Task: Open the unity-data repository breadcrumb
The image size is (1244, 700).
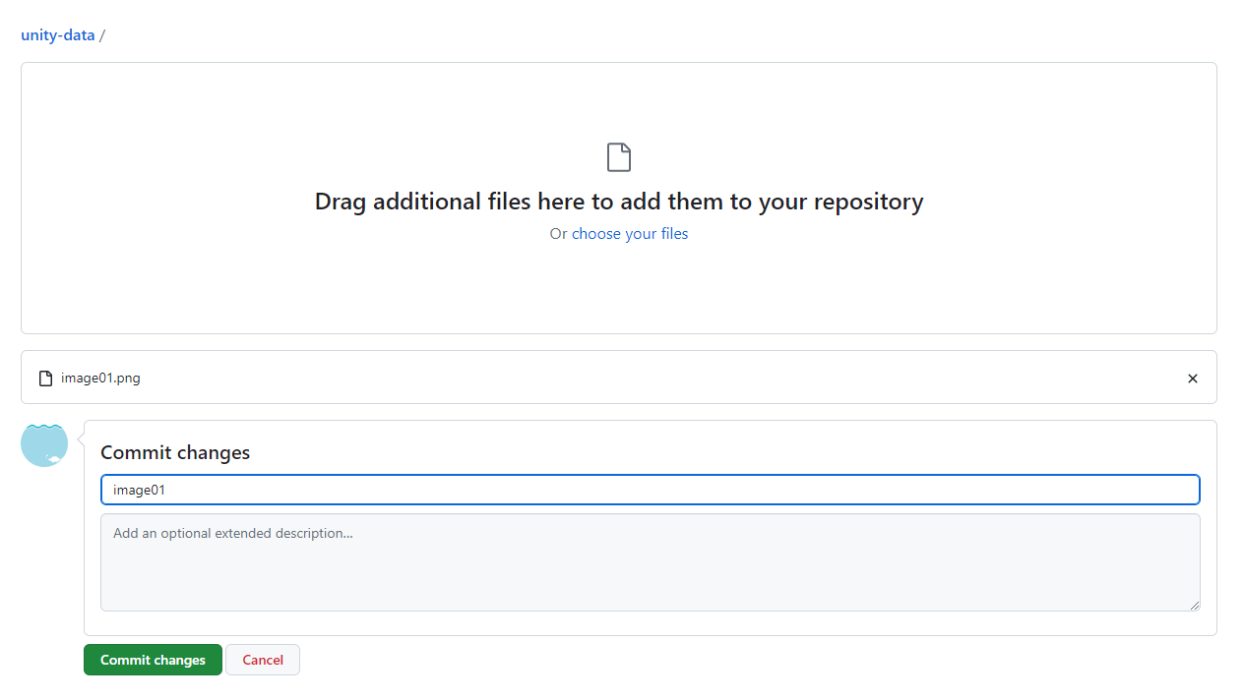Action: (58, 35)
